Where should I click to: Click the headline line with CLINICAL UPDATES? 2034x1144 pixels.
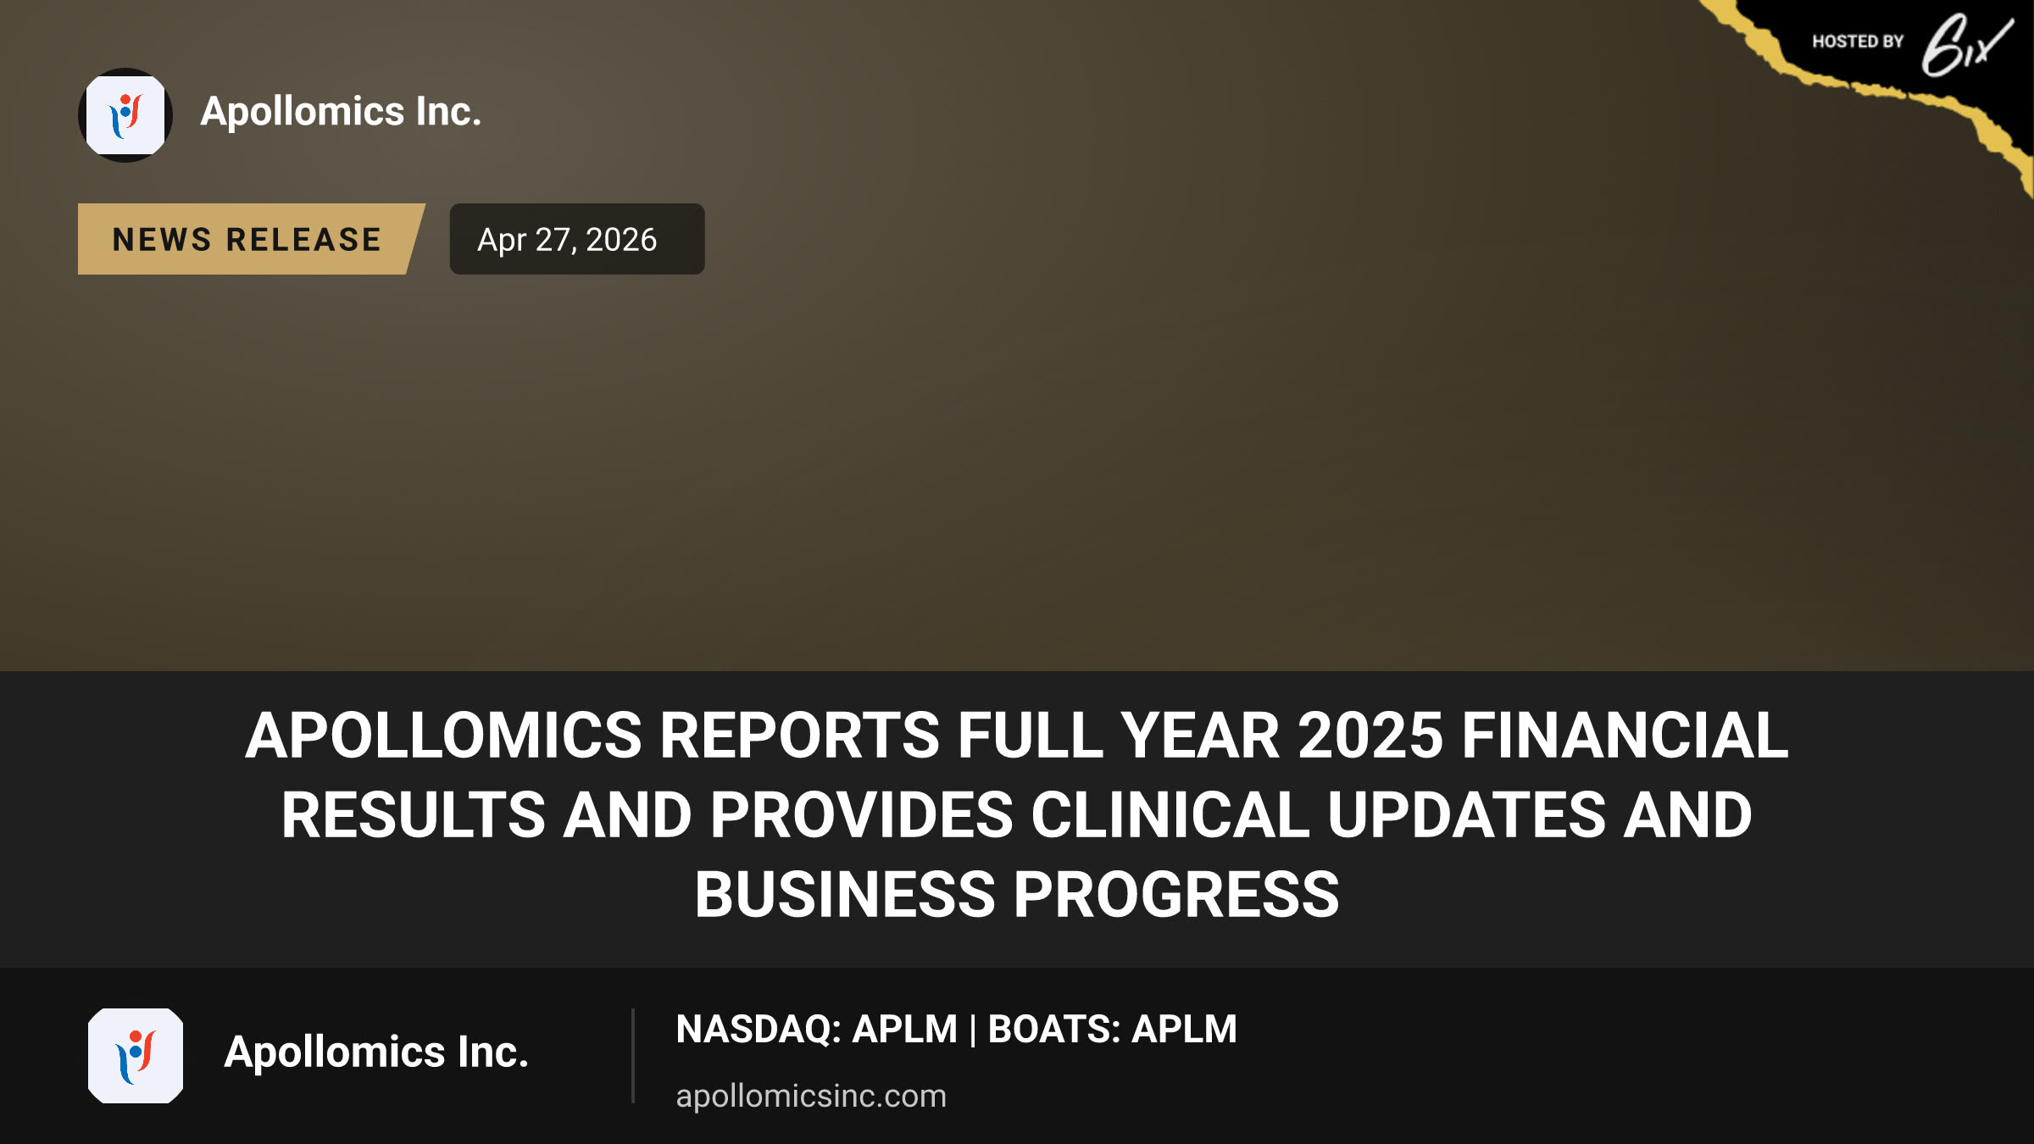(1017, 815)
